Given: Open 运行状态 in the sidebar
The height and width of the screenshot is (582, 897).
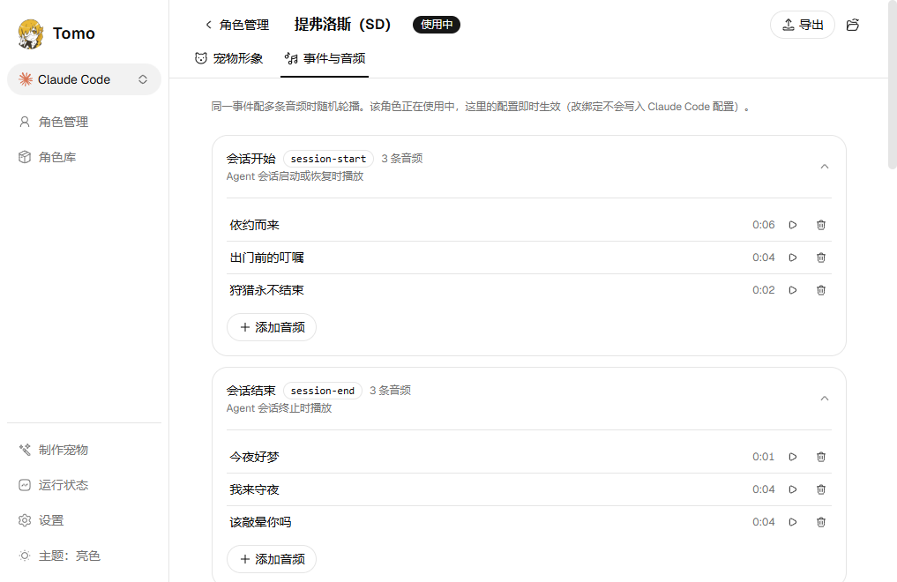Looking at the screenshot, I should [84, 485].
